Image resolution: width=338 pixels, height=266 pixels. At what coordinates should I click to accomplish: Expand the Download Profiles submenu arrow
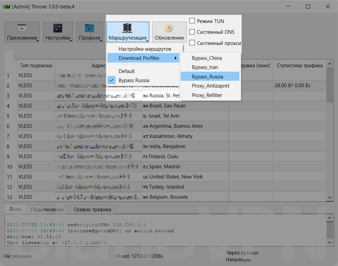coord(175,58)
